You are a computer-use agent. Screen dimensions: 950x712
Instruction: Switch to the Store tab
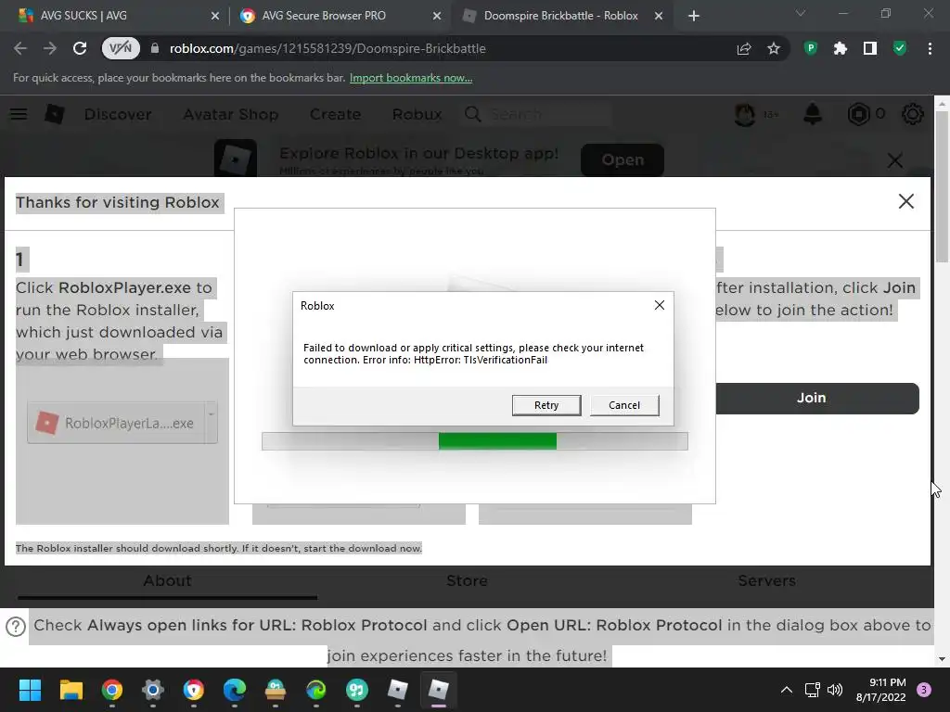(467, 580)
